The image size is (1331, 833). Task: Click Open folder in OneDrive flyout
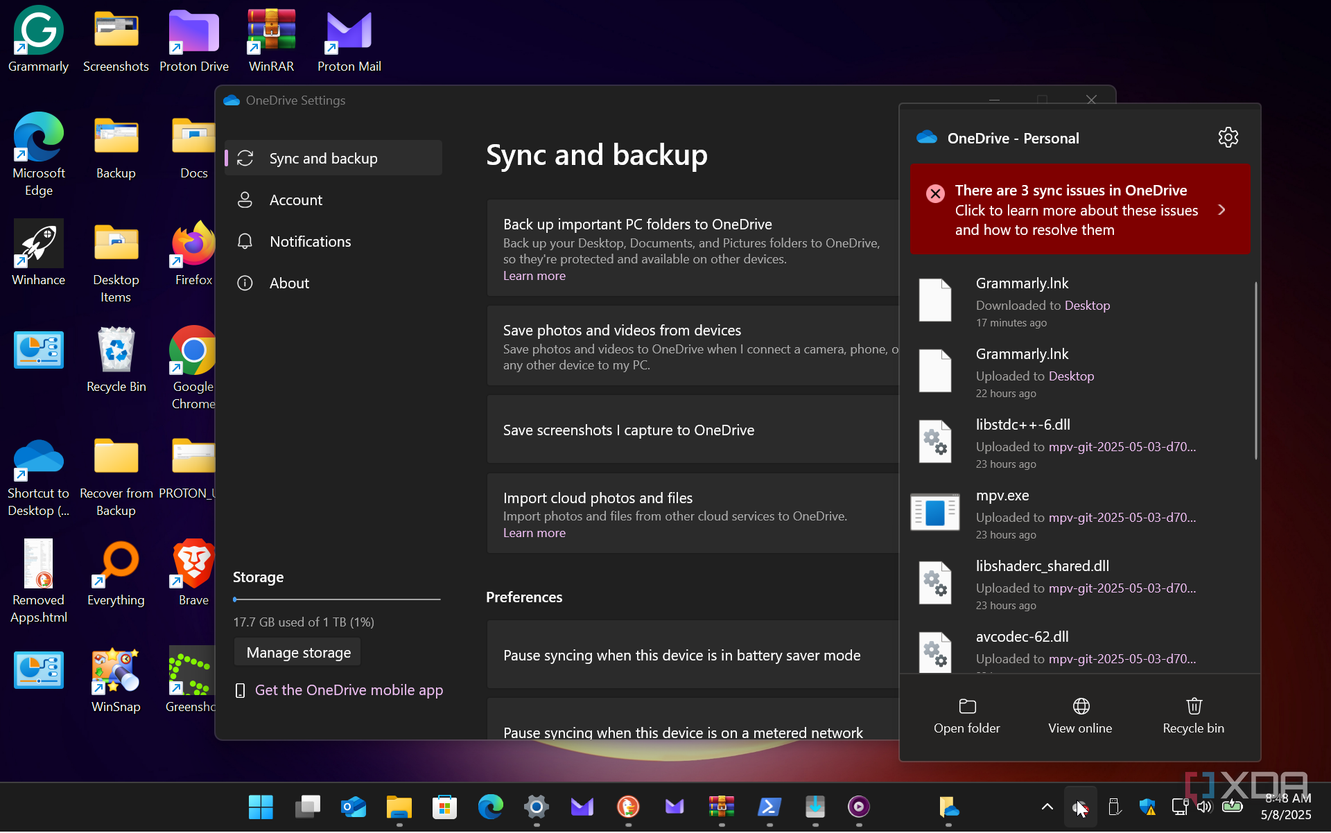pos(966,717)
